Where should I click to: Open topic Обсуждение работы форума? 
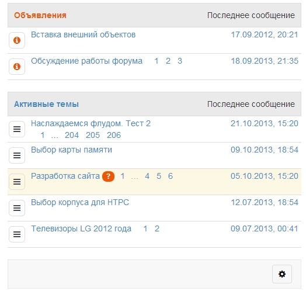click(x=86, y=61)
